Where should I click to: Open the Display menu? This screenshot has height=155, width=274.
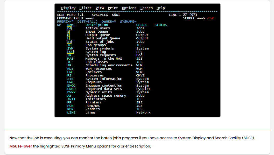coord(68,8)
